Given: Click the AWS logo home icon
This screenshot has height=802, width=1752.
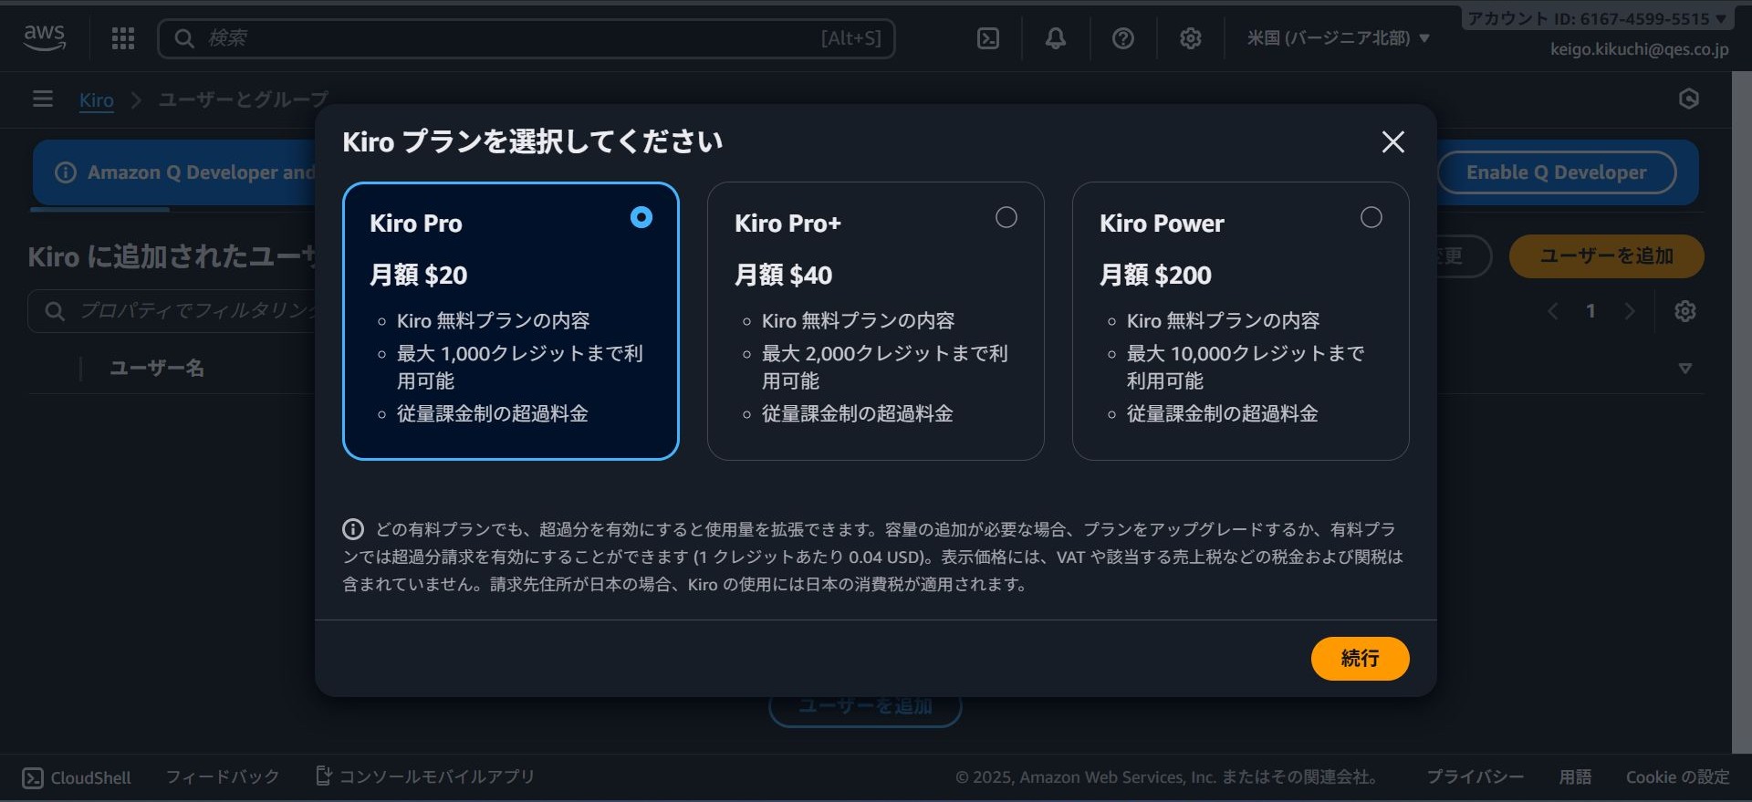Looking at the screenshot, I should point(44,37).
